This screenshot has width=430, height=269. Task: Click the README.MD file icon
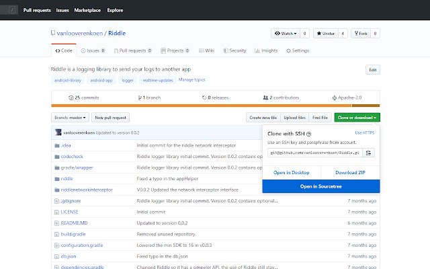(56, 223)
